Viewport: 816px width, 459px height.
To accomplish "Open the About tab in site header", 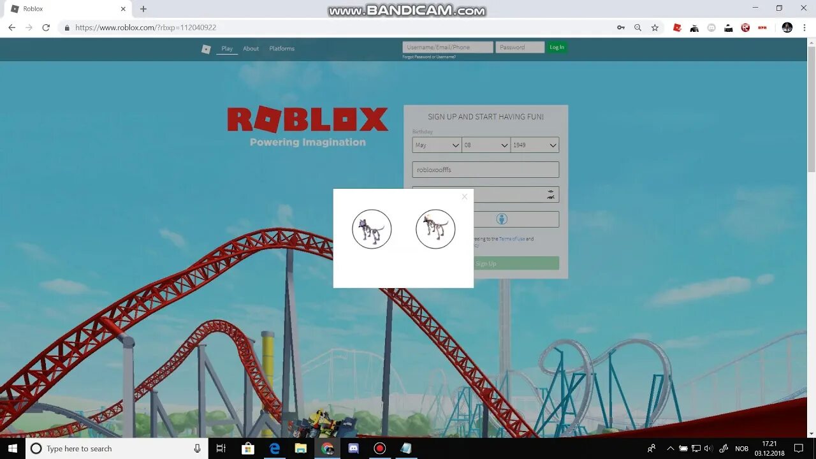I will click(251, 48).
